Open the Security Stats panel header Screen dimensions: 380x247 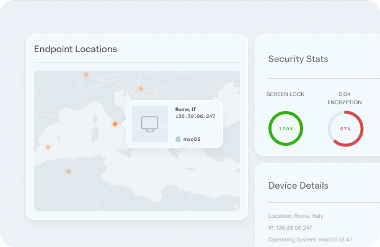tap(298, 59)
